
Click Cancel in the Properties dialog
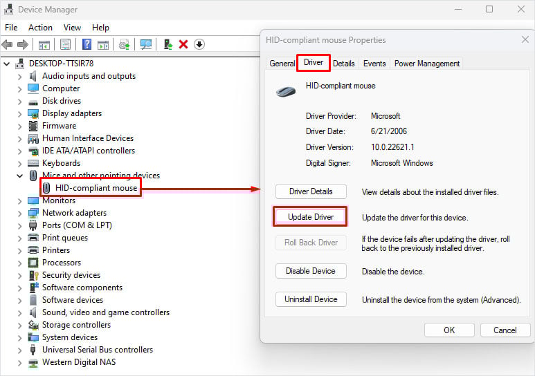(505, 330)
